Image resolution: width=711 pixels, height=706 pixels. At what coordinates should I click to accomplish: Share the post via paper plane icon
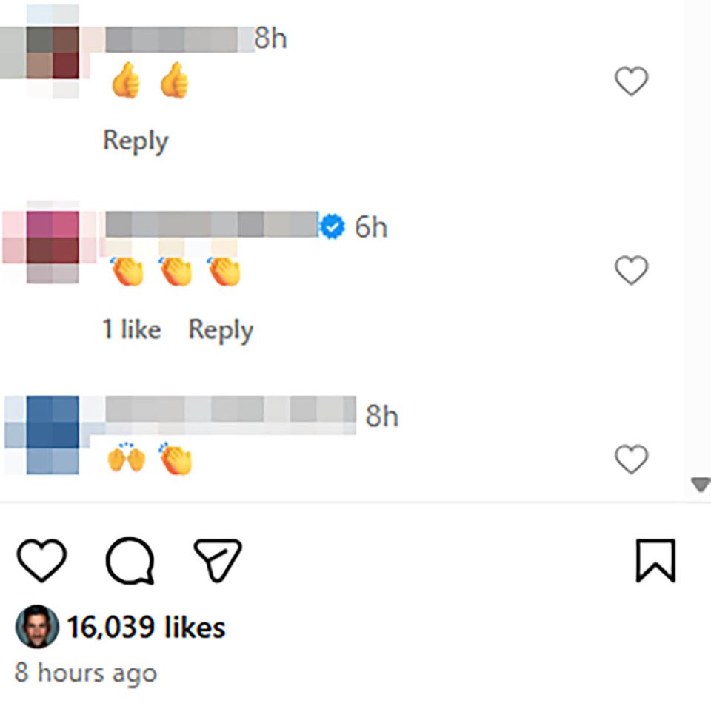(218, 560)
